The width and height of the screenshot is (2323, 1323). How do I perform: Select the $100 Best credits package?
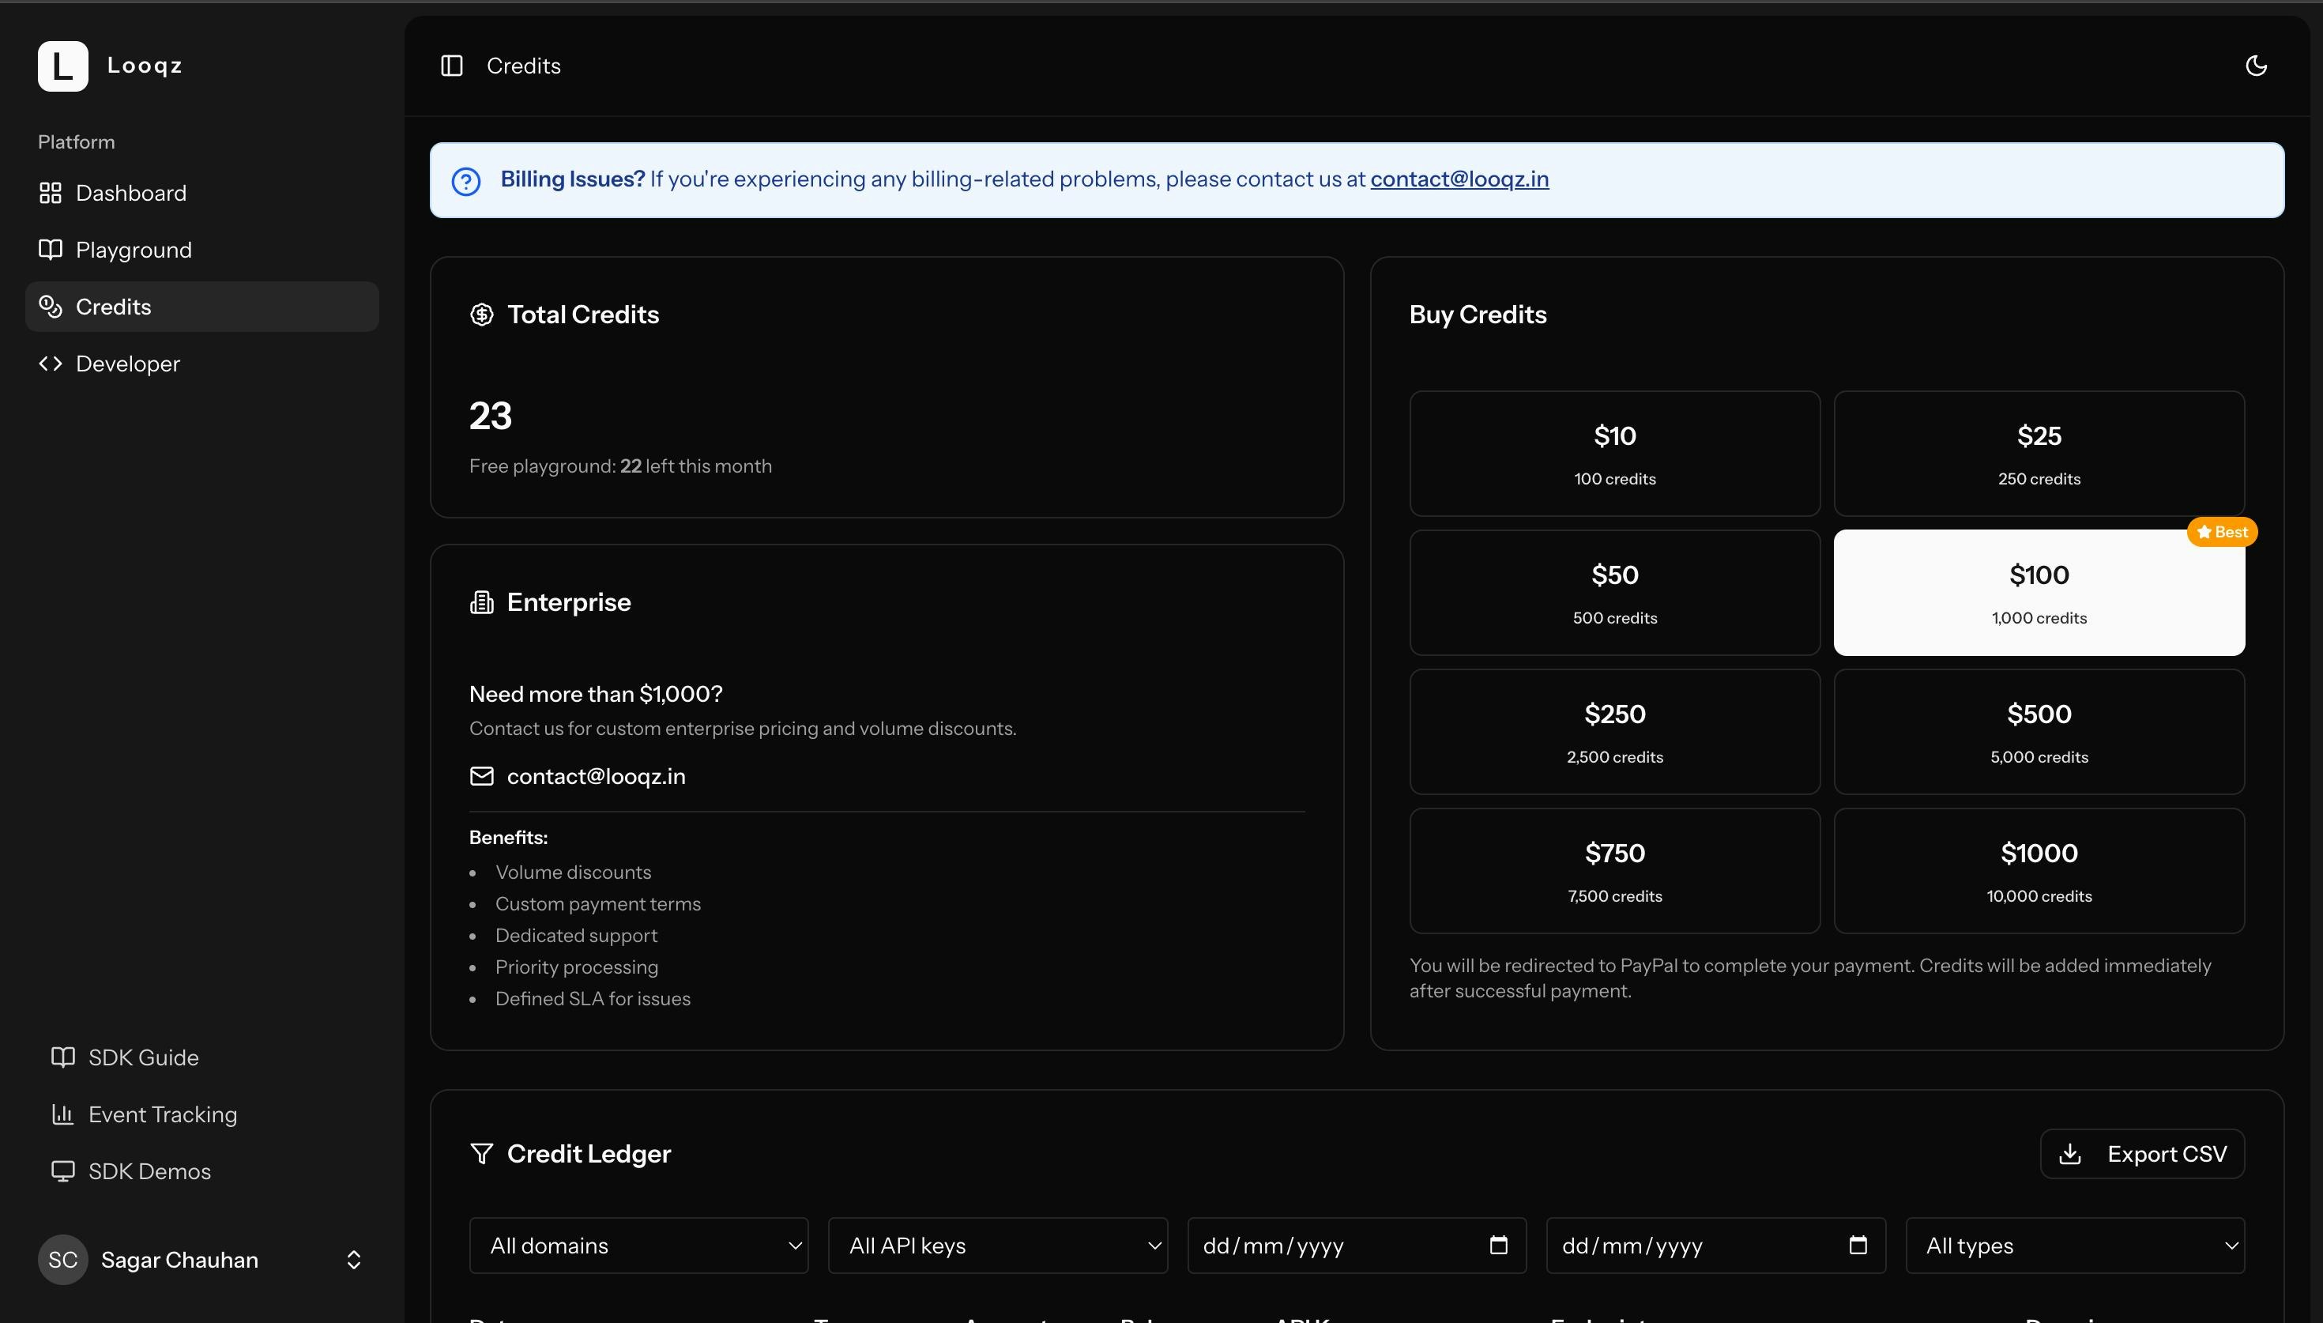click(2039, 593)
